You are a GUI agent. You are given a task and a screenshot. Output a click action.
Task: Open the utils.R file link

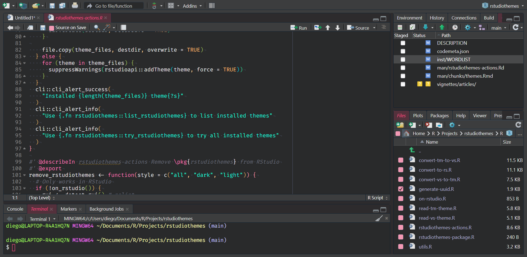(425, 247)
